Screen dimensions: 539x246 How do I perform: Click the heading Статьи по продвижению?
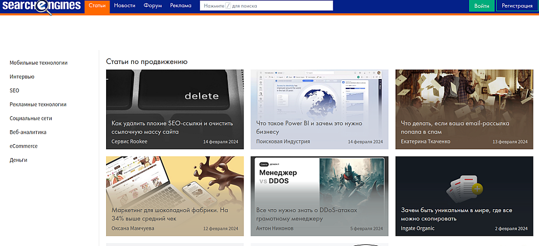pos(147,62)
